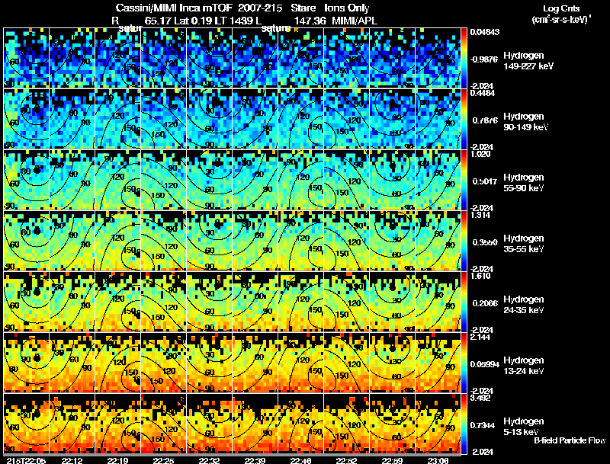The height and width of the screenshot is (464, 610).
Task: Click the 1.314 colorbar maximum value
Action: tap(480, 215)
